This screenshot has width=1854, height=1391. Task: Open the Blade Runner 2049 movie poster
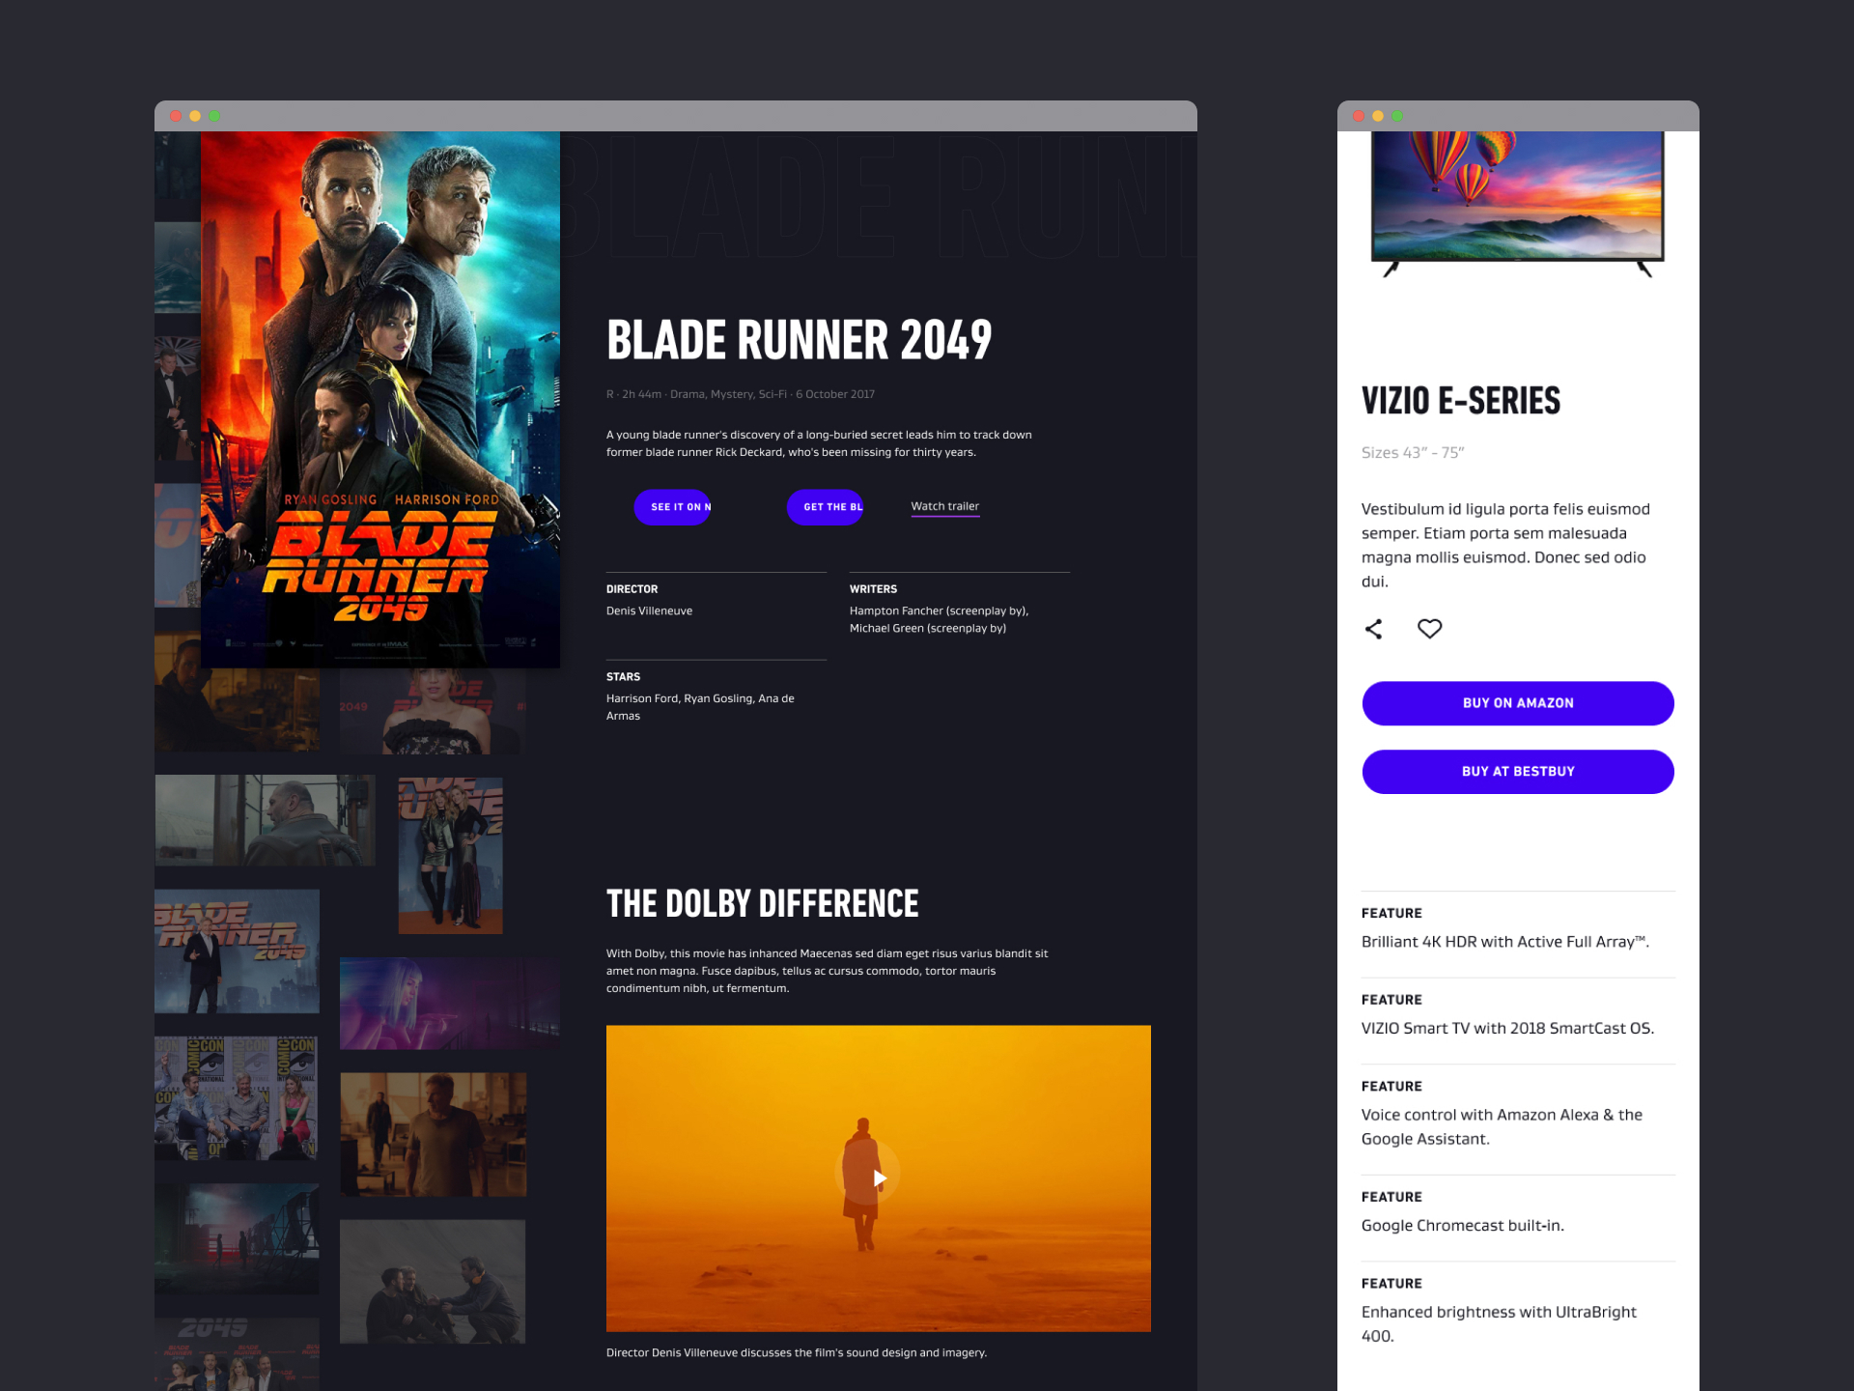(380, 399)
